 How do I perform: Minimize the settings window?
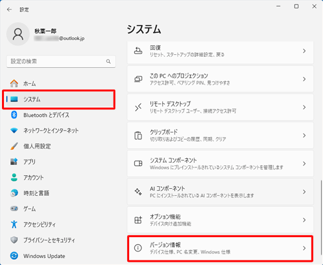tap(278, 6)
